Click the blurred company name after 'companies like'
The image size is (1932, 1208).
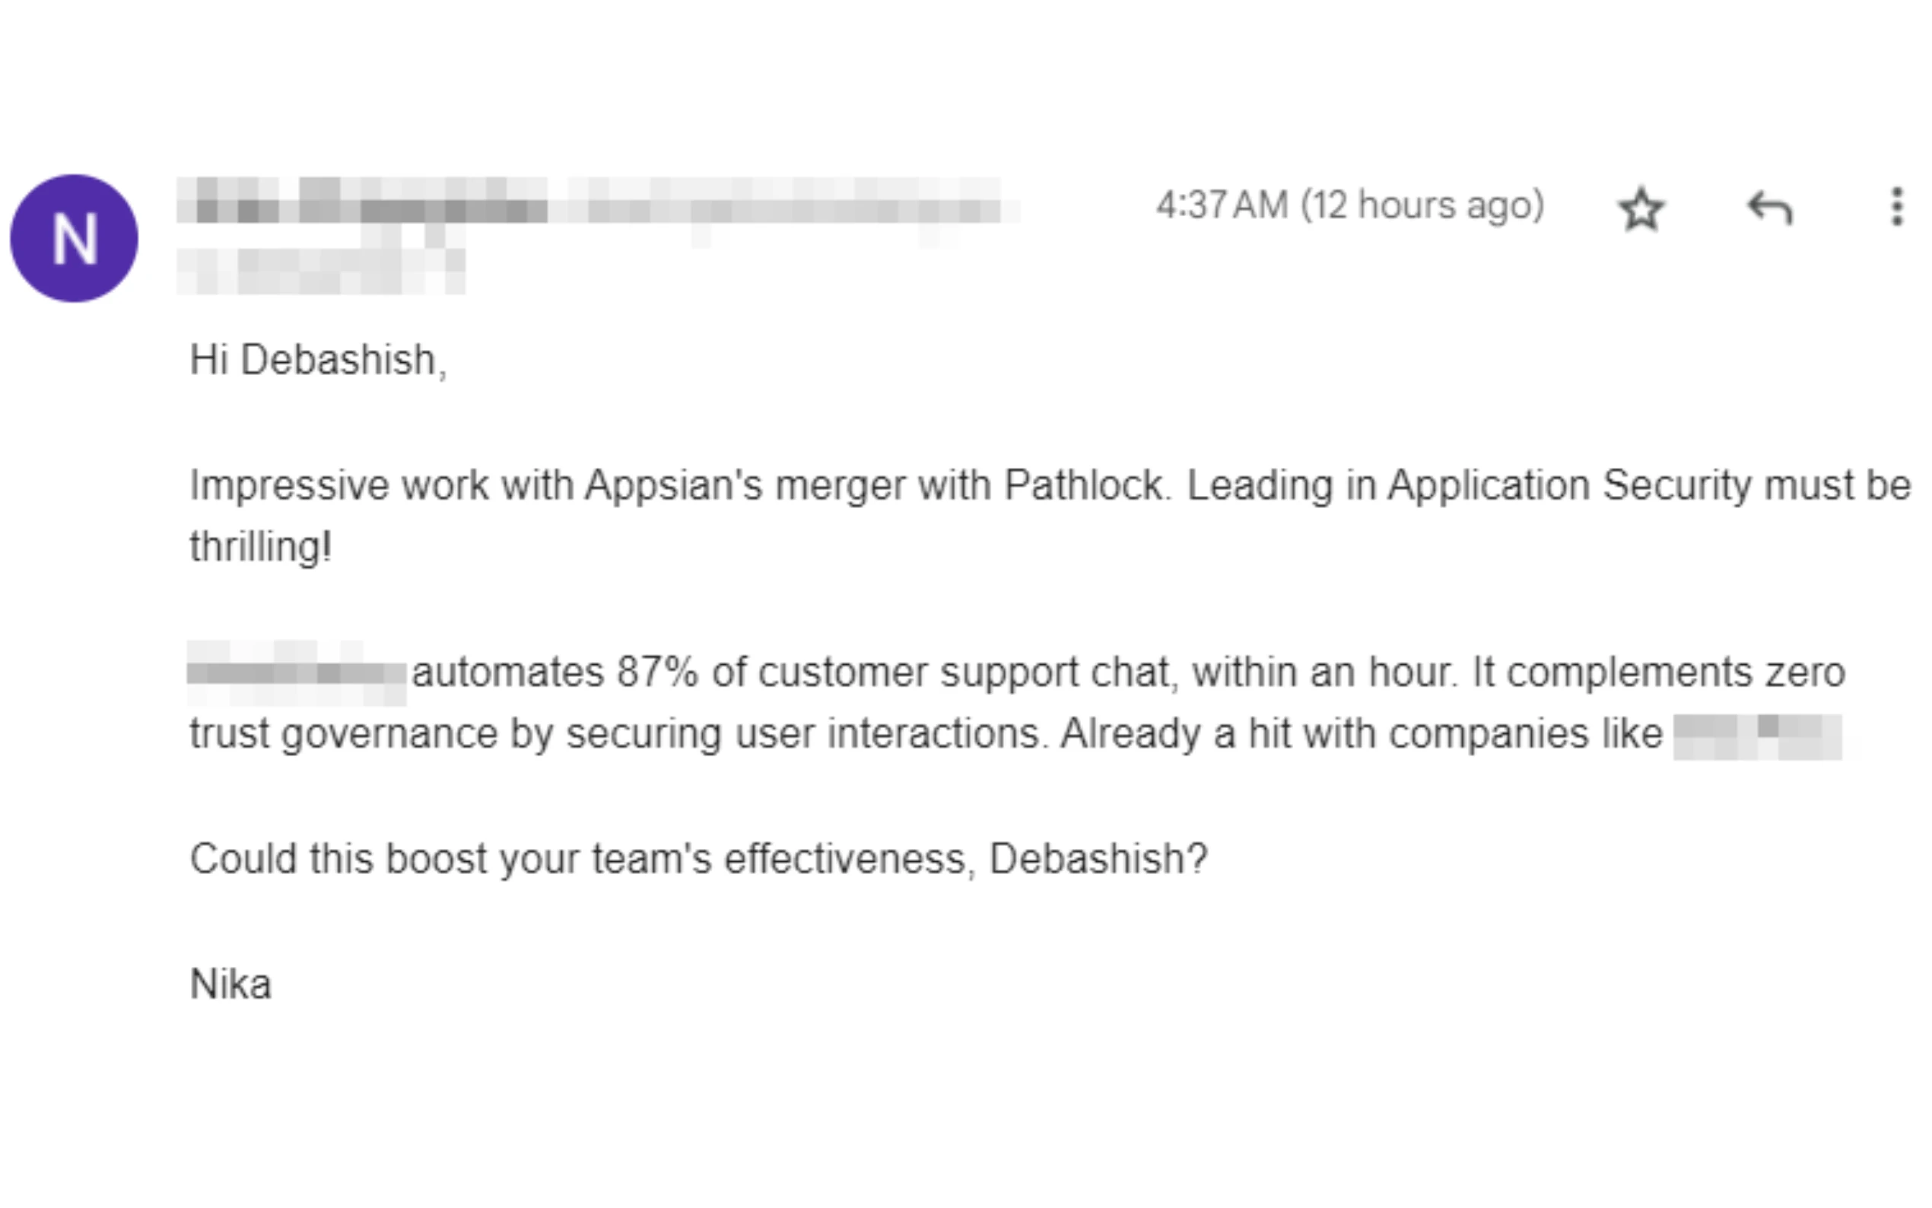point(1757,735)
